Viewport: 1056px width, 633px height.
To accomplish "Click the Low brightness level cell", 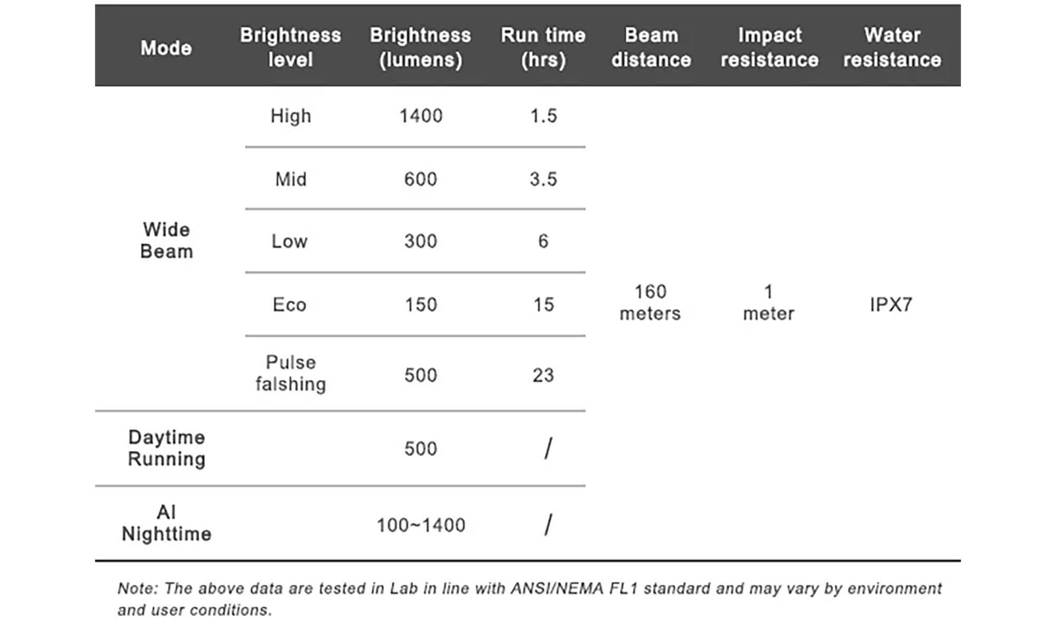I will [x=289, y=241].
